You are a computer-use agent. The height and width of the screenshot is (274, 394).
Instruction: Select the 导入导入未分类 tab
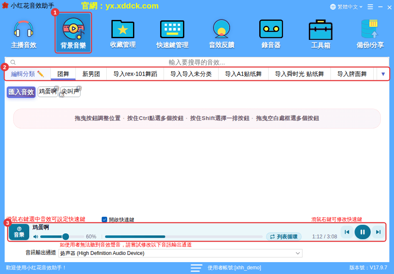(191, 74)
